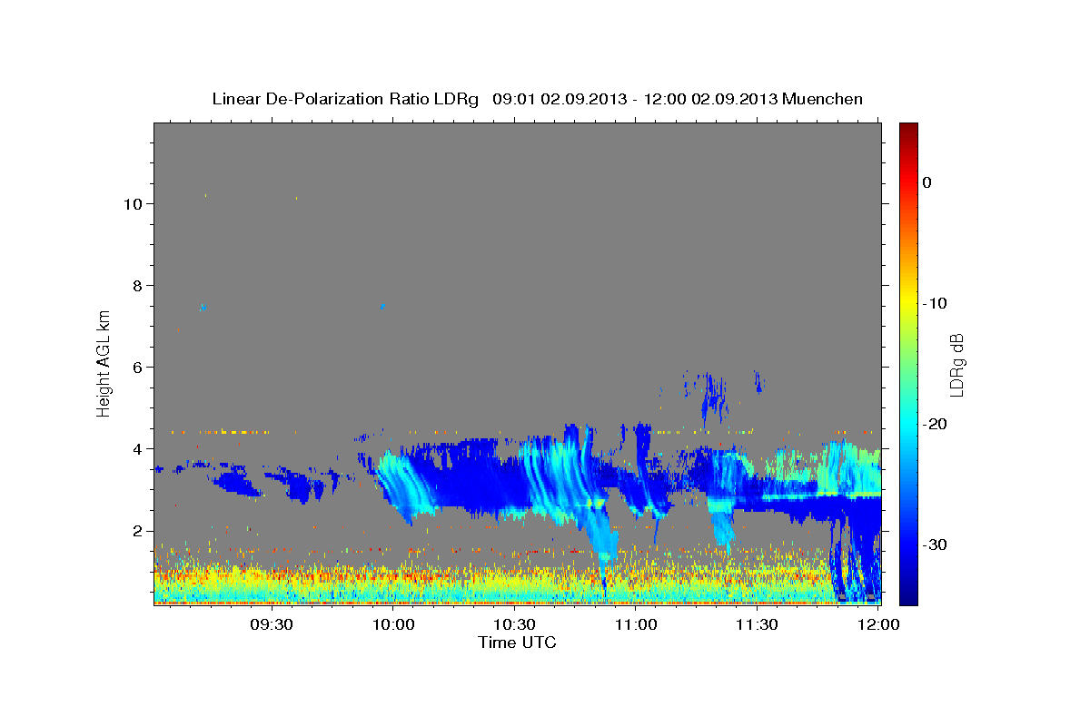The image size is (1090, 726).
Task: Select the '10:00' time axis label
Action: coord(392,625)
